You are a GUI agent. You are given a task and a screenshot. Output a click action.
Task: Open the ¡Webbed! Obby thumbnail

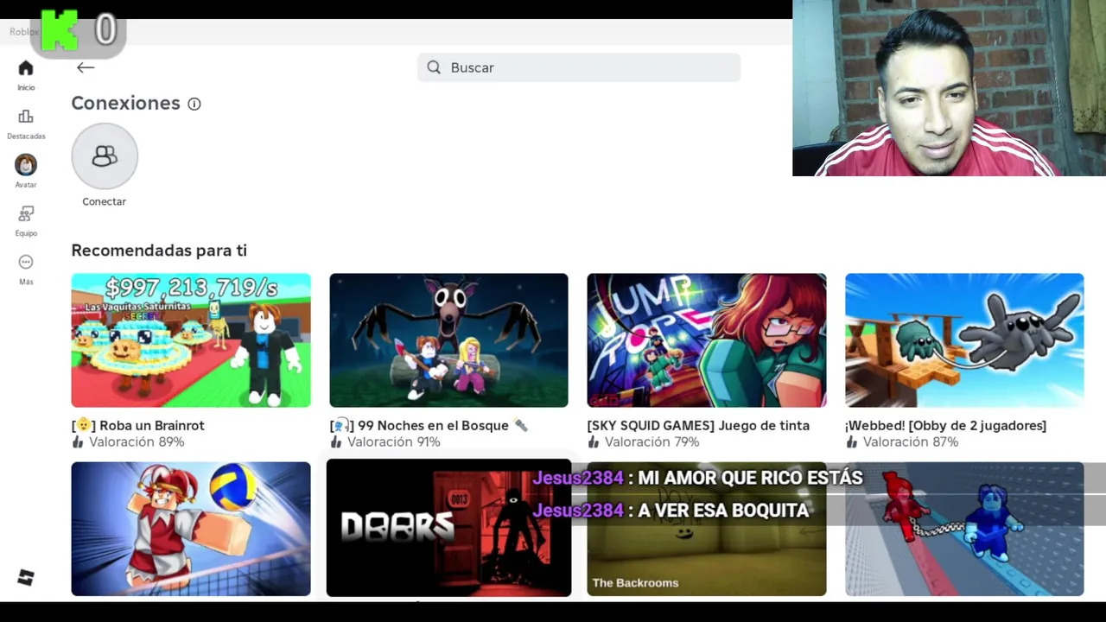pos(964,340)
